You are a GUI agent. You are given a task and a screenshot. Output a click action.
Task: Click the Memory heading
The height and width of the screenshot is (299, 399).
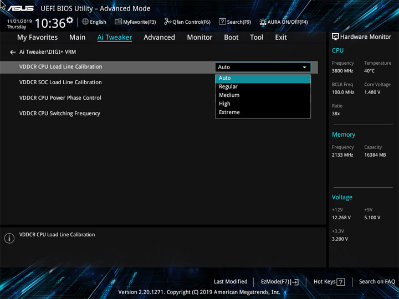coord(344,135)
